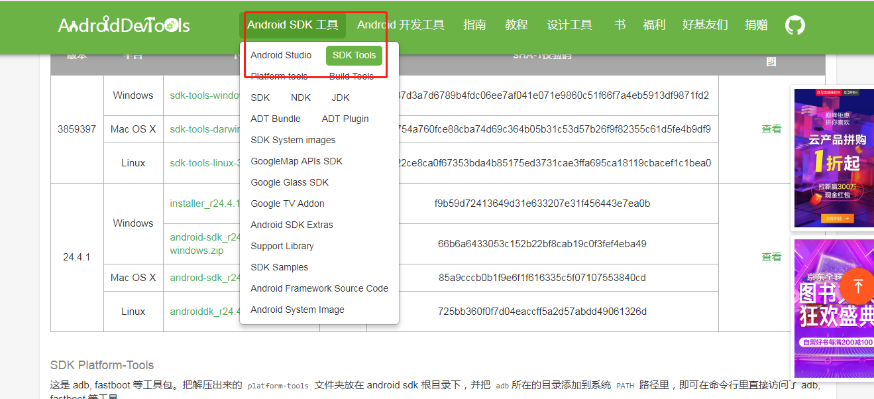Click the 查看 link for version 3859397
The height and width of the screenshot is (399, 874).
tap(771, 129)
